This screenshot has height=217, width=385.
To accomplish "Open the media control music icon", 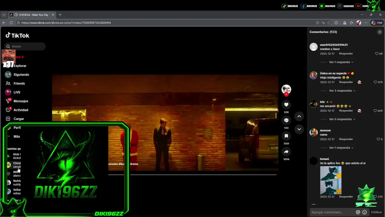I will [344, 23].
